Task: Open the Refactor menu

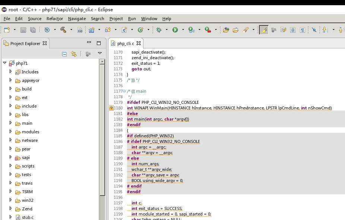Action: pos(54,19)
